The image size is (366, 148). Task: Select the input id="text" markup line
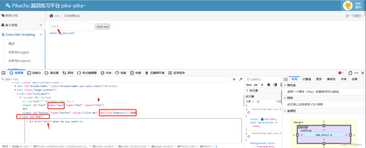coord(63,105)
